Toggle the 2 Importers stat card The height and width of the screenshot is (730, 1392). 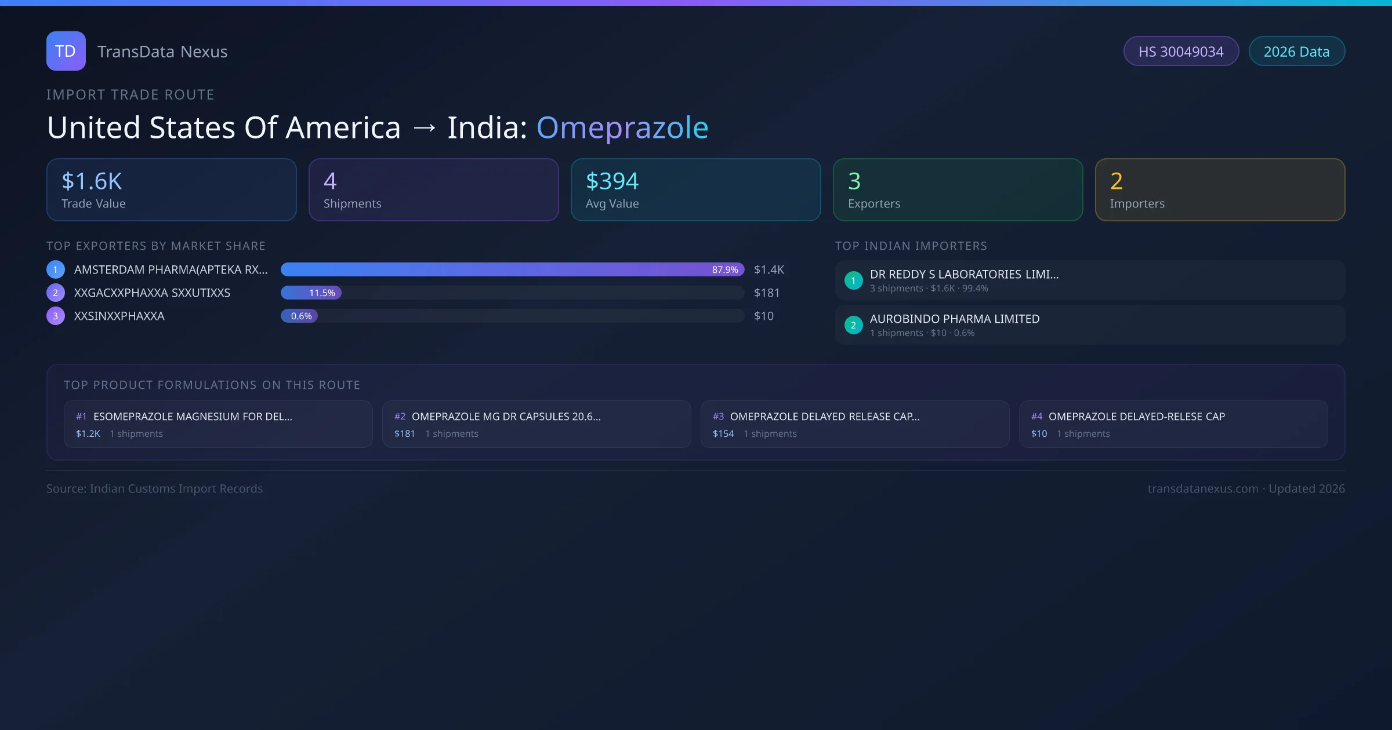(x=1220, y=189)
